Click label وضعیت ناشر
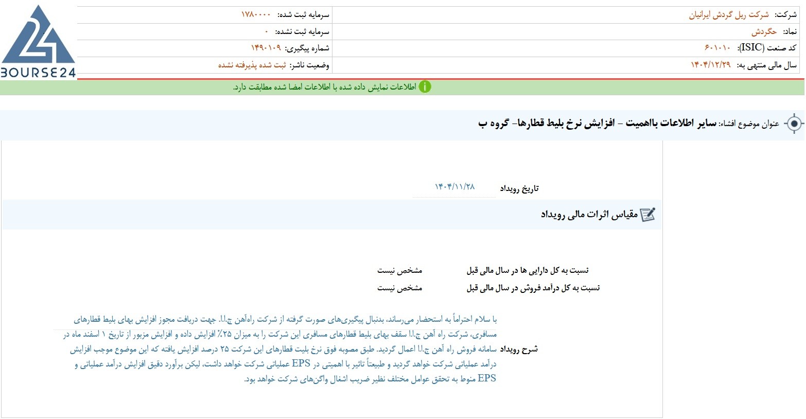Screen dimensions: 806x419 pos(309,65)
